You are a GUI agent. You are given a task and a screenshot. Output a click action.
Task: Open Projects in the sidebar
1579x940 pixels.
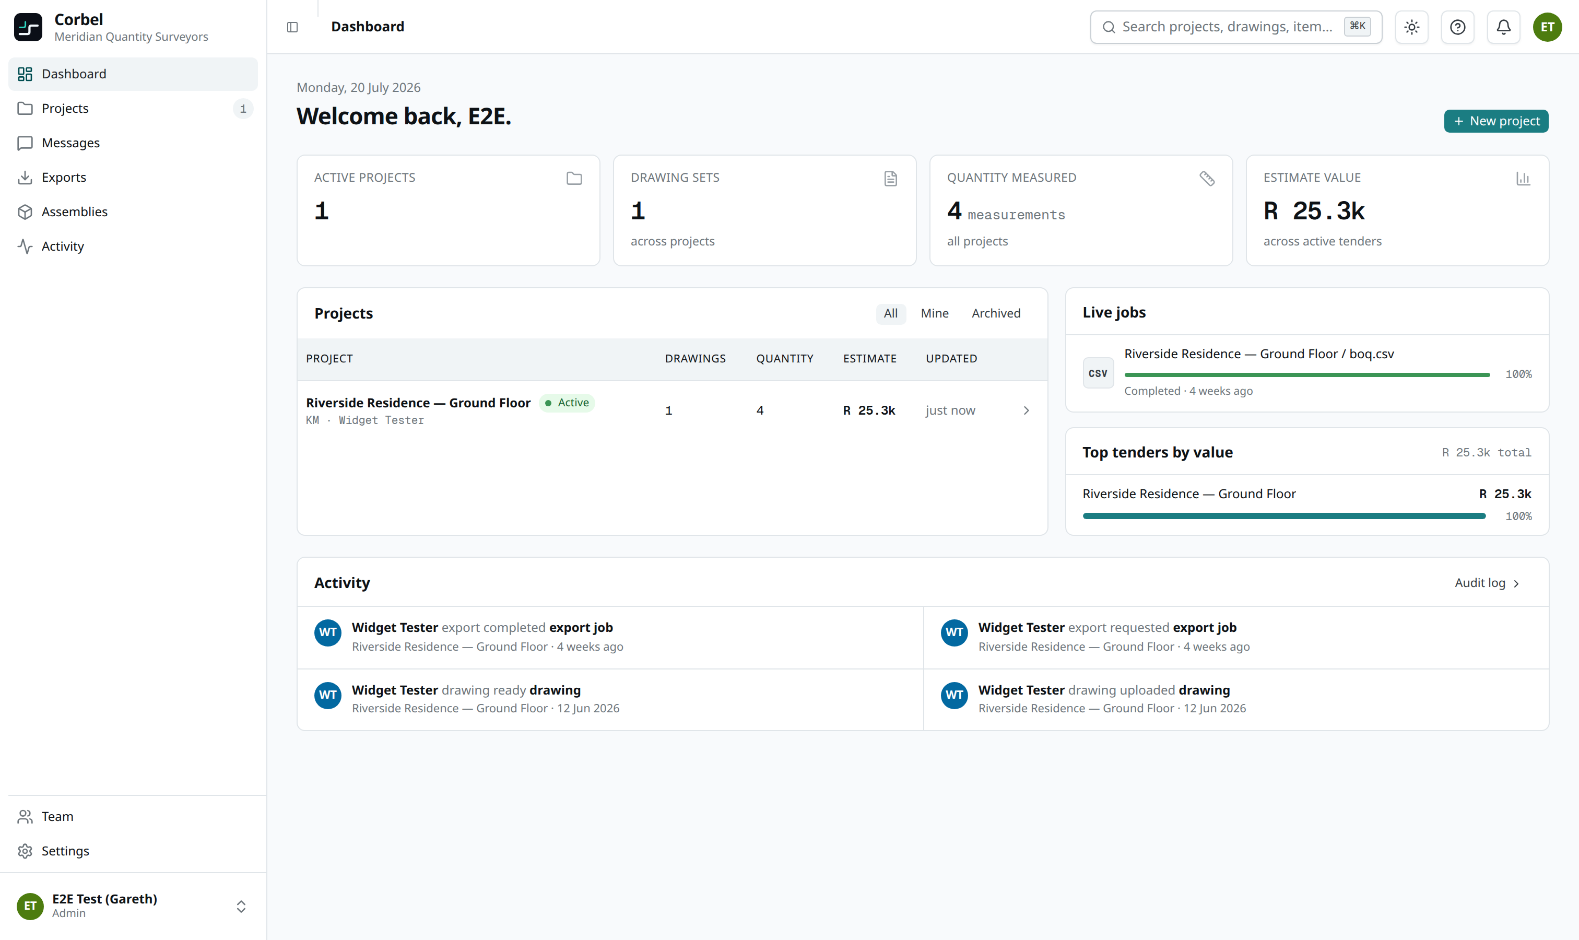[133, 108]
